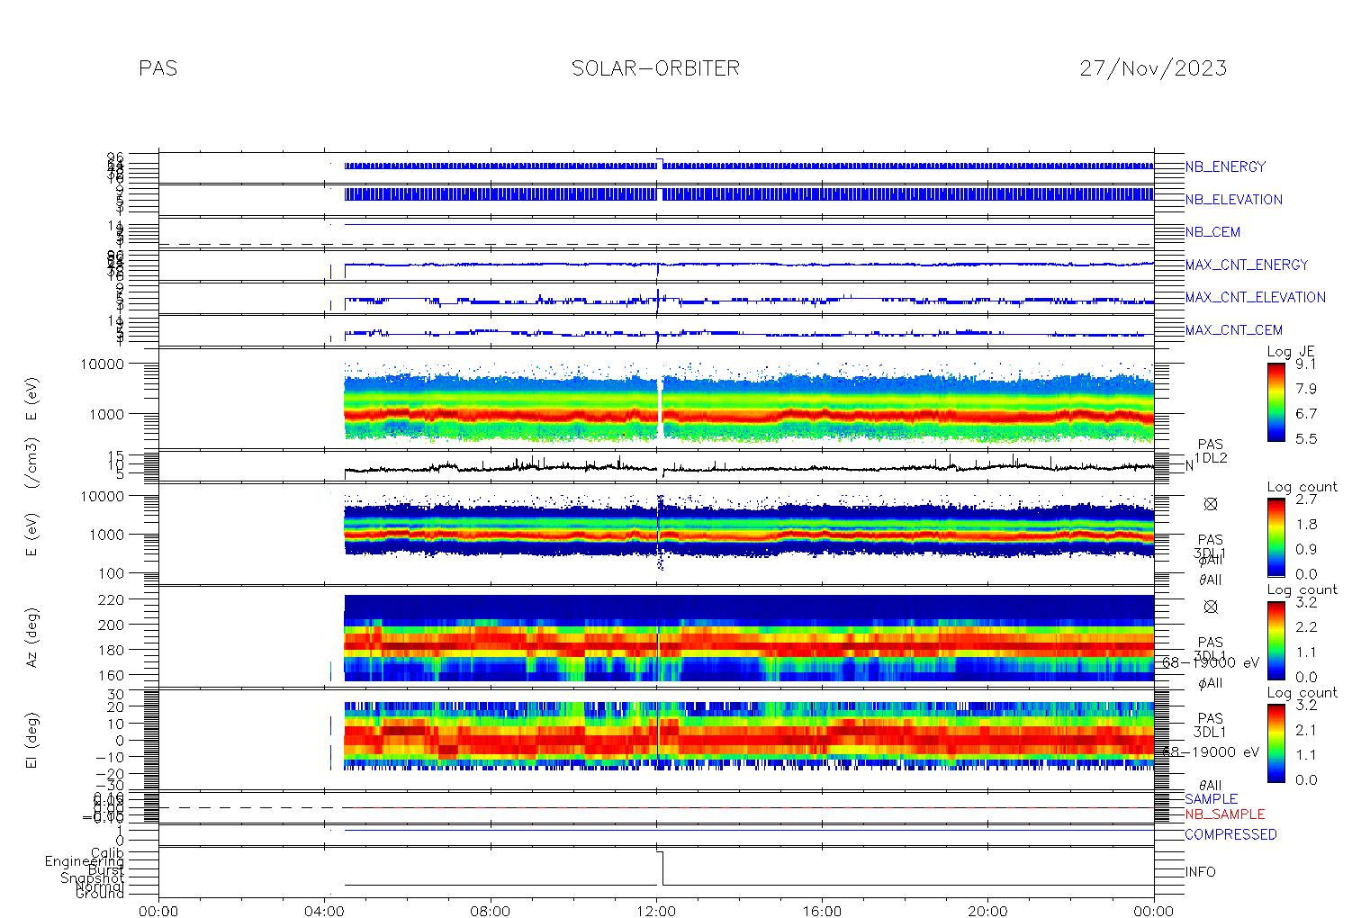Click the Log count colorbar beside the elevation panel
1361x918 pixels.
click(x=1275, y=742)
